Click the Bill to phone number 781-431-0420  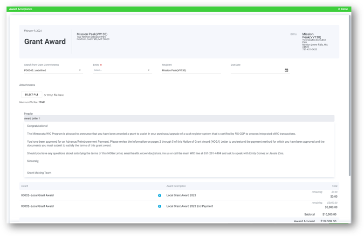[x=309, y=49]
